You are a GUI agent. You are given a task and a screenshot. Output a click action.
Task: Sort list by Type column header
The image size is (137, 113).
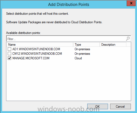pos(86,45)
